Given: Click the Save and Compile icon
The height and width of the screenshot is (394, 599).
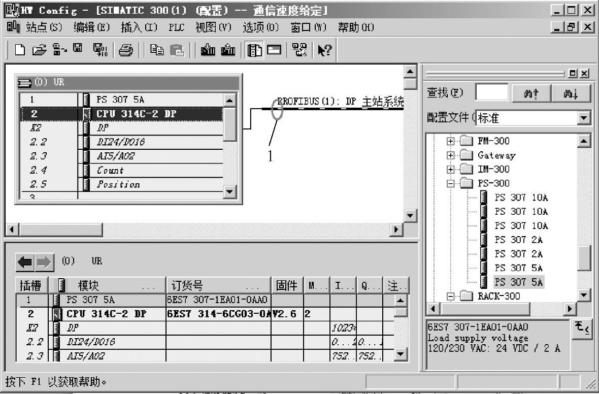Looking at the screenshot, I should pyautogui.click(x=100, y=50).
